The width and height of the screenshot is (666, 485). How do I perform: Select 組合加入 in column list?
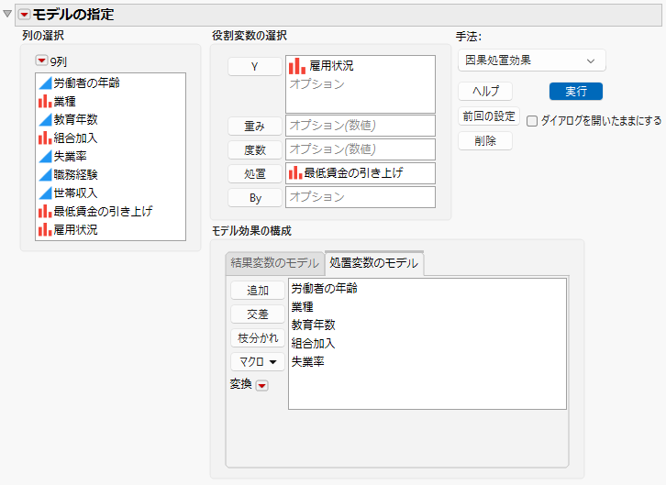click(x=75, y=138)
